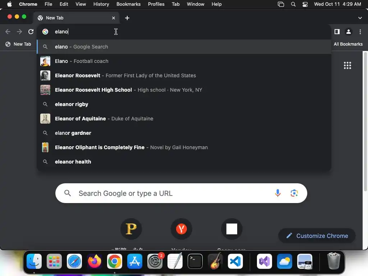
Task: Click the Stage Manager menu bar icon
Action: (281, 4)
